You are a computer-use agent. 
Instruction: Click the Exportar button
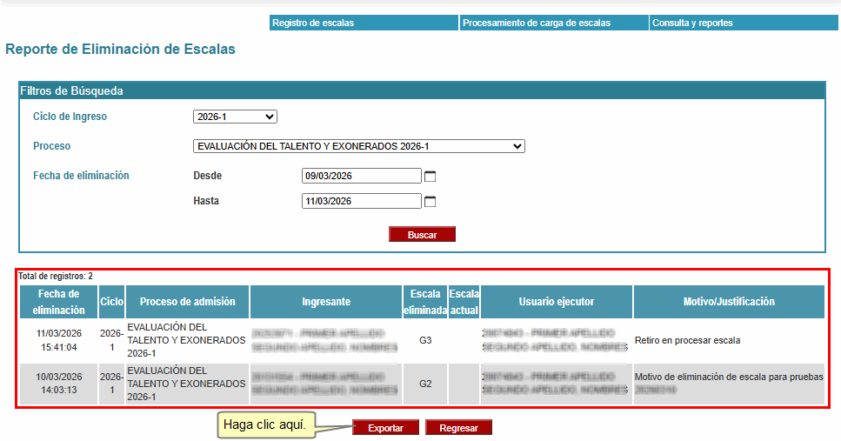pyautogui.click(x=385, y=428)
